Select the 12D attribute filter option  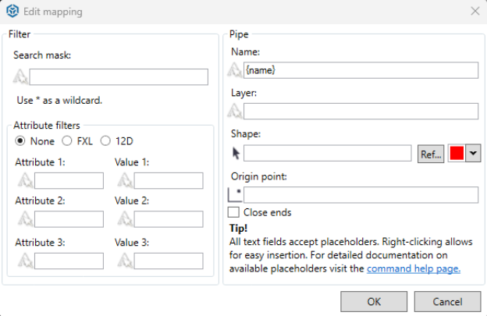pyautogui.click(x=105, y=140)
